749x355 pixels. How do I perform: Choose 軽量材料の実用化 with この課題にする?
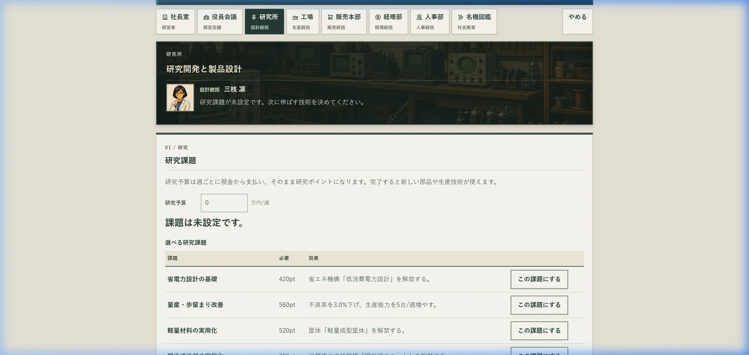(539, 331)
